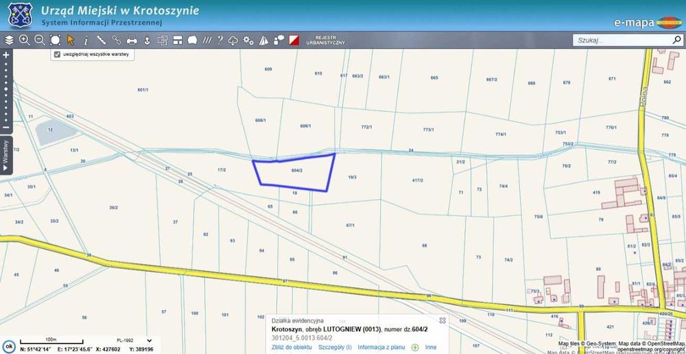Screen dimensions: 686x354
Task: Click the chain link icon in toolbar
Action: click(117, 40)
